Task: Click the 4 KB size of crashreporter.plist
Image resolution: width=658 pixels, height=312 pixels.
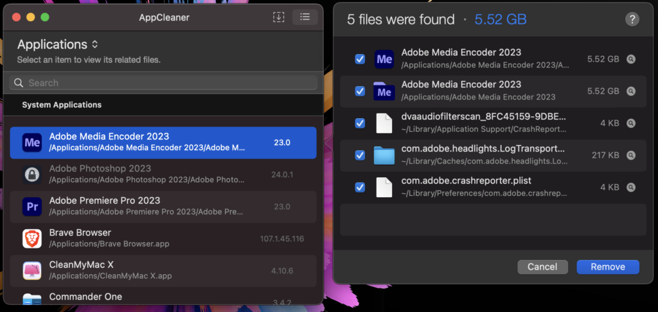Action: (610, 187)
